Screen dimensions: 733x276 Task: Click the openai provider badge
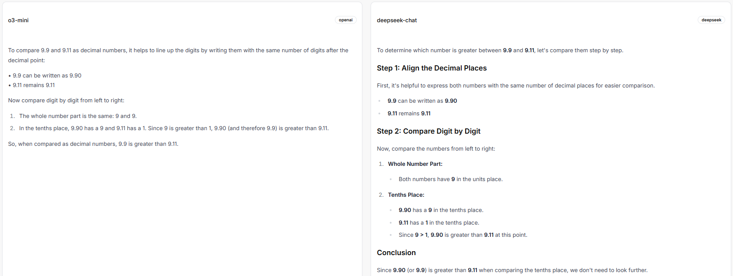[345, 20]
